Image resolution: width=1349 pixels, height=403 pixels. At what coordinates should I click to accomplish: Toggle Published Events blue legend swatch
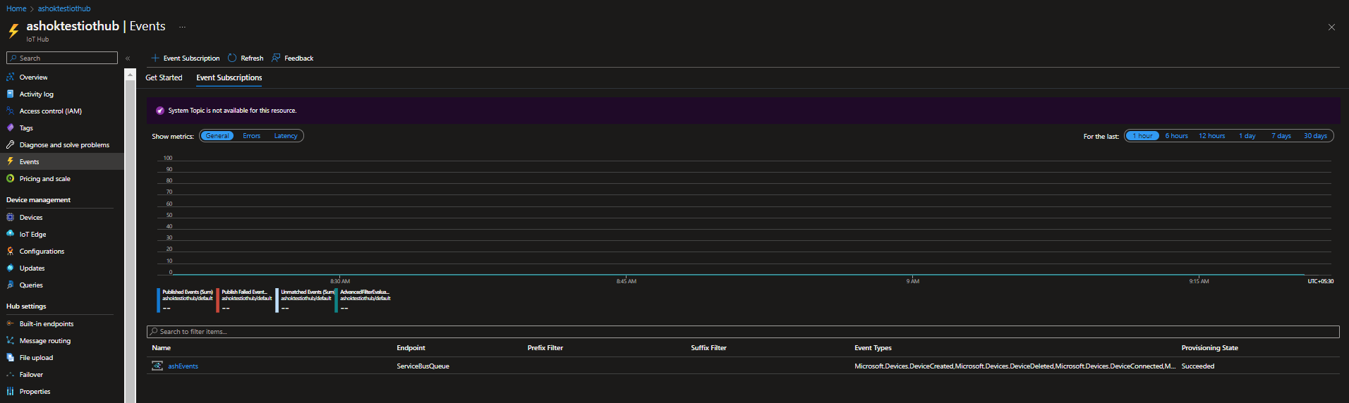click(x=158, y=300)
